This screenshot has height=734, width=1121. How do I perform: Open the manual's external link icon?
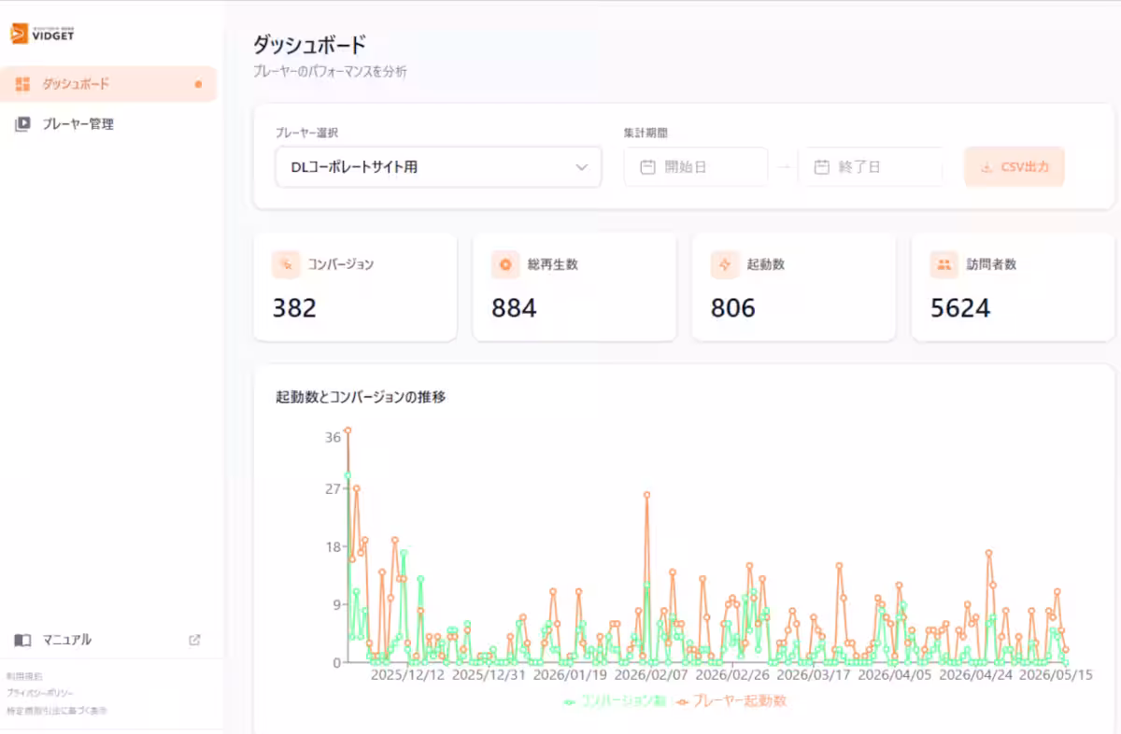click(x=194, y=640)
